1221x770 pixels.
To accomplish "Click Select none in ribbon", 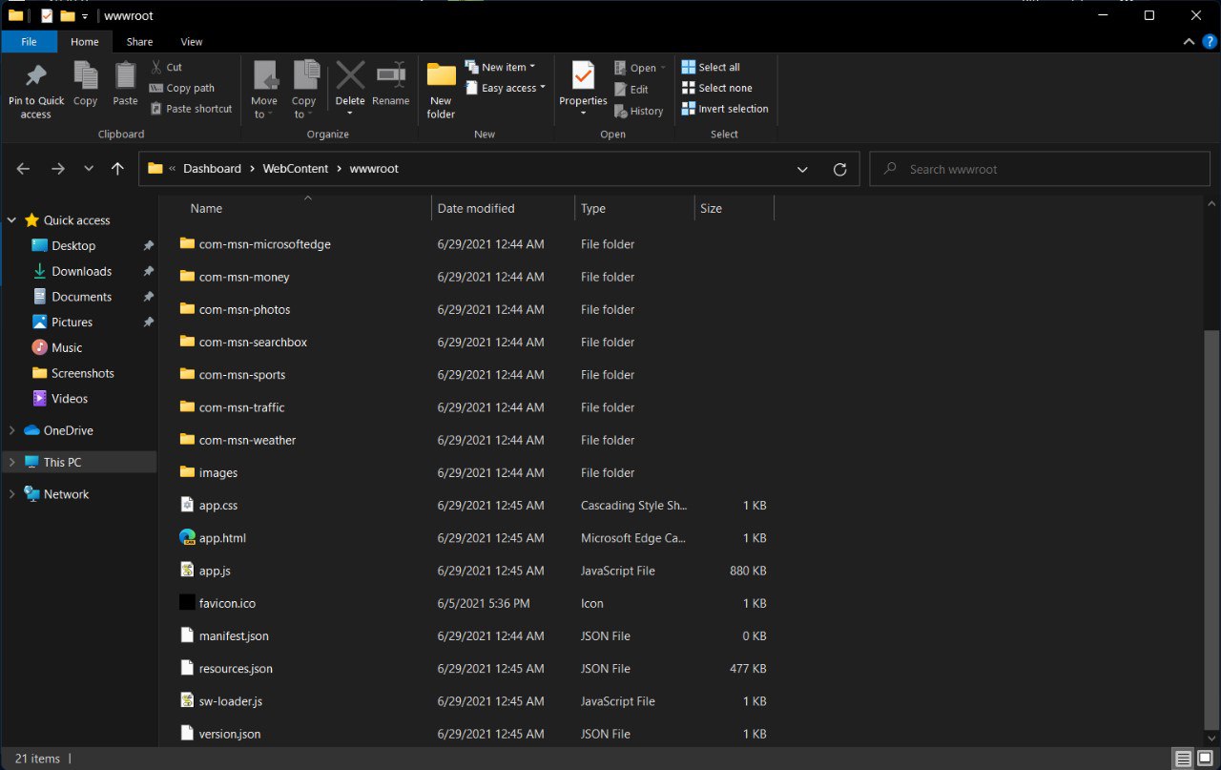I will 717,88.
